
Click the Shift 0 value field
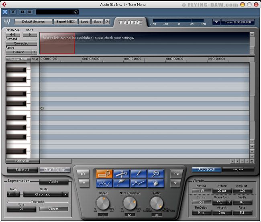click(30, 35)
